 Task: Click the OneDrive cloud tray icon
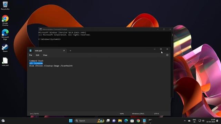pos(189,121)
